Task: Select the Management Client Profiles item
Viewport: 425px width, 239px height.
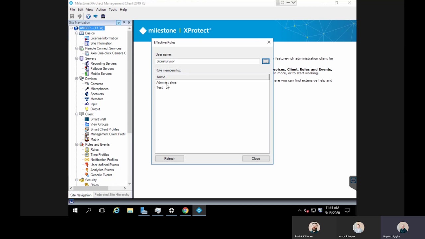Action: tap(108, 134)
